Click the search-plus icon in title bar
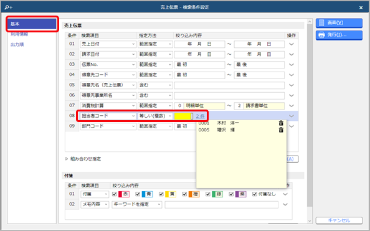The width and height of the screenshot is (370, 231). pos(8,7)
